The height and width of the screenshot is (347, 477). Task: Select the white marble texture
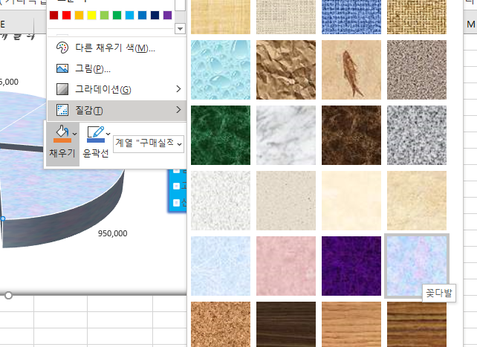(x=286, y=135)
